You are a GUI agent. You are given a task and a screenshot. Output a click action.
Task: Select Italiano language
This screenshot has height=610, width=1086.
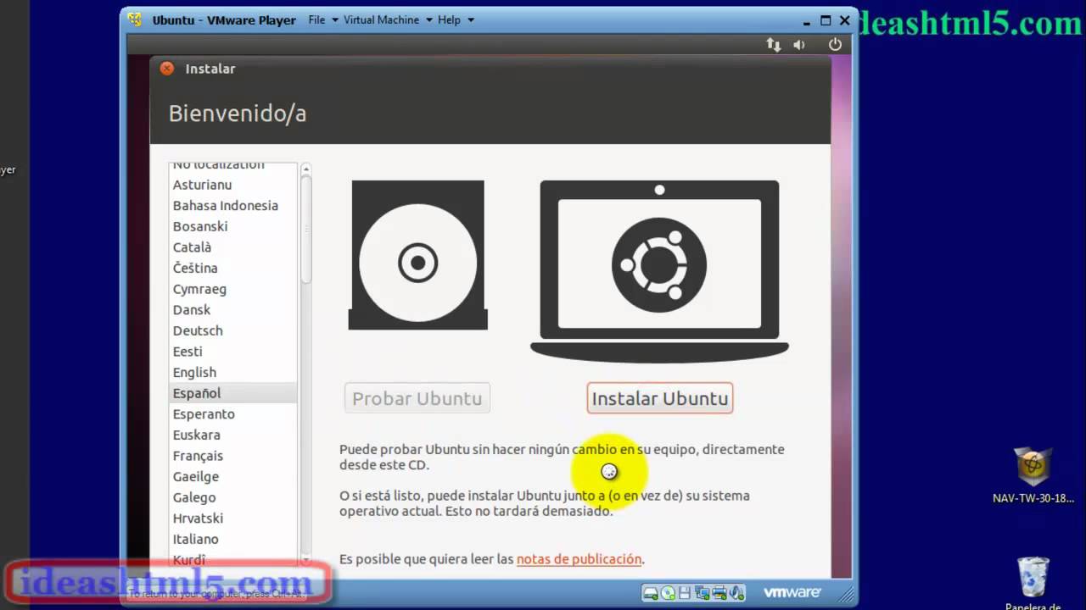point(232,539)
